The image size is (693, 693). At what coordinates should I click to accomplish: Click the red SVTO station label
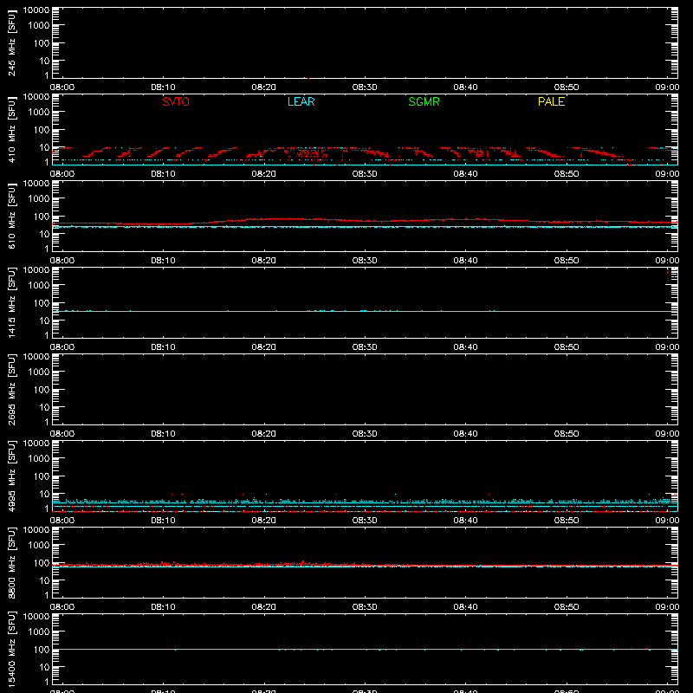click(176, 101)
